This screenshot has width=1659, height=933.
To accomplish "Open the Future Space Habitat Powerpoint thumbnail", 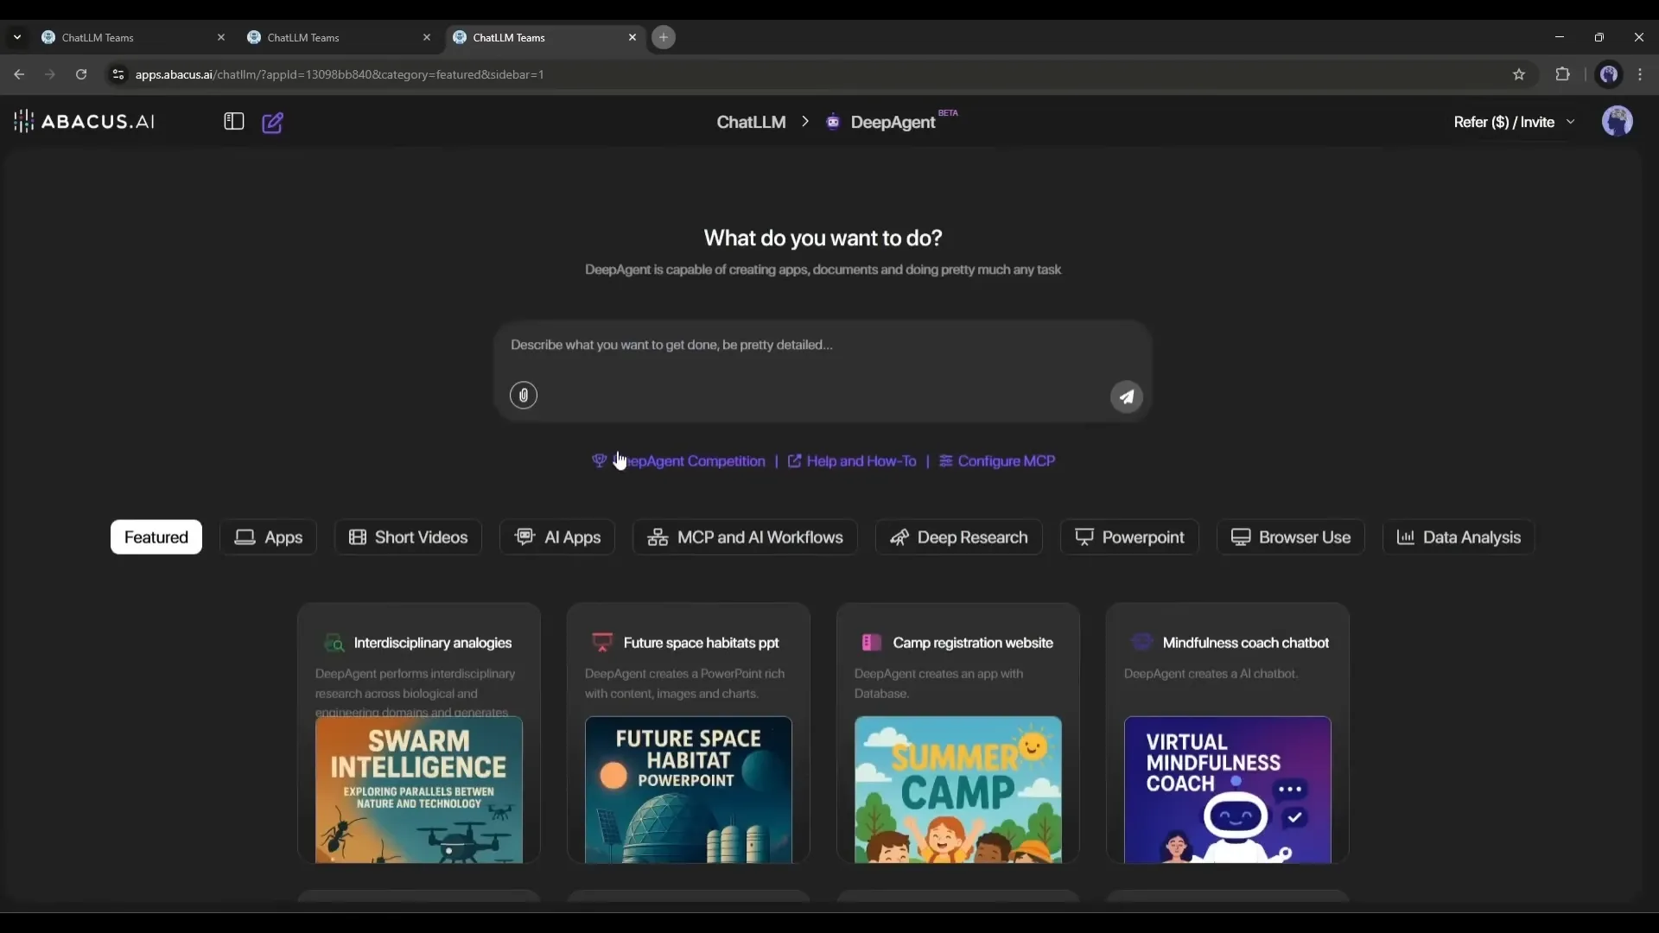I will coord(689,790).
